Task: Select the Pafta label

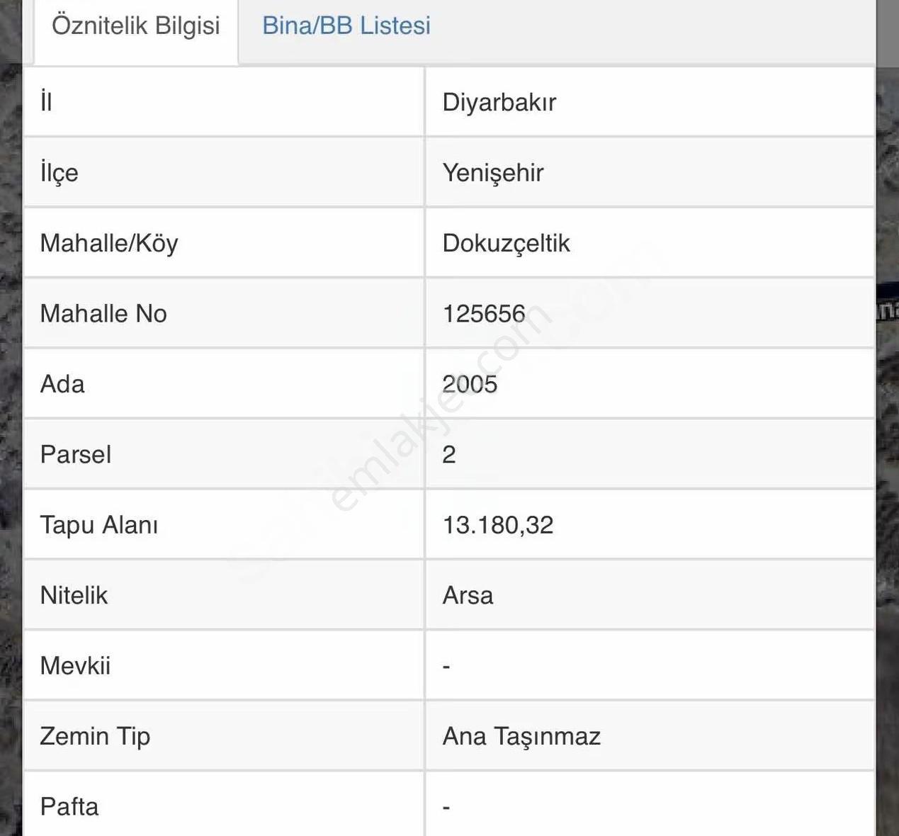Action: [69, 806]
